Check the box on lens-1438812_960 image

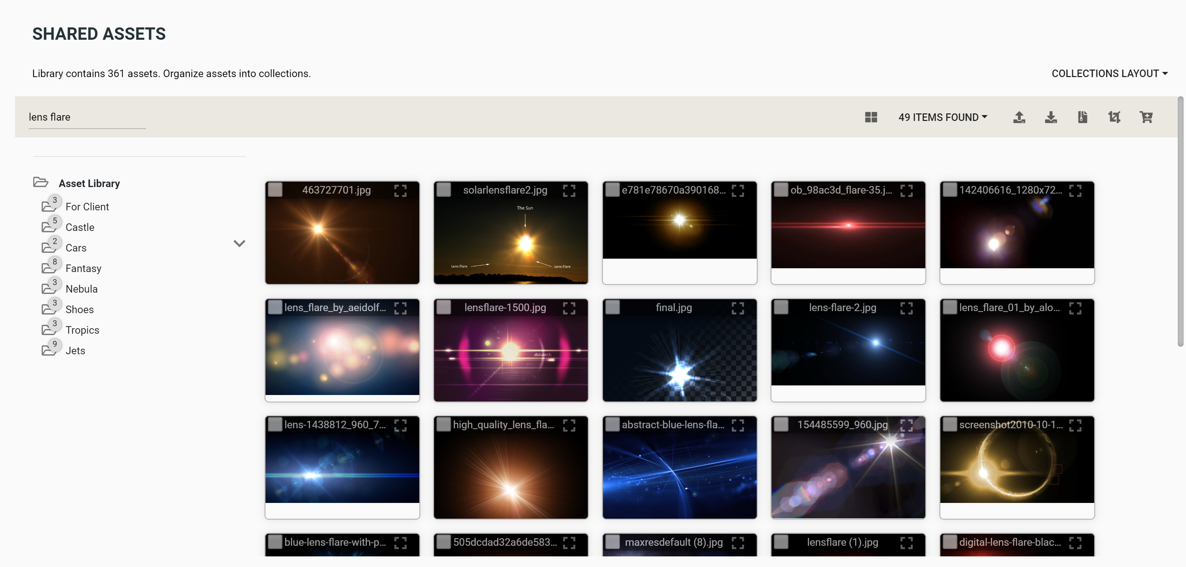pyautogui.click(x=275, y=424)
